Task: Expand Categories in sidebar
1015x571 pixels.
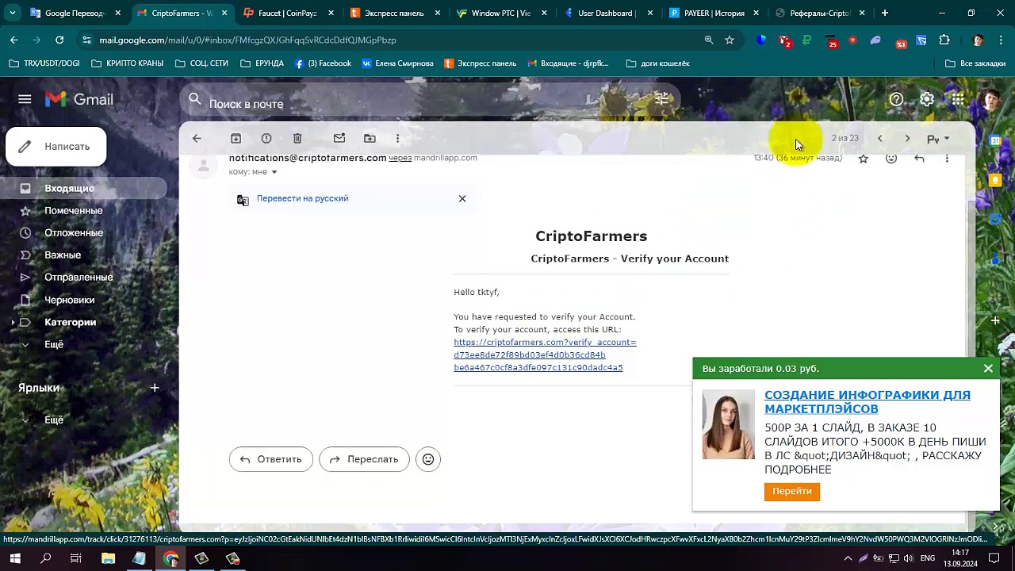Action: pos(13,322)
